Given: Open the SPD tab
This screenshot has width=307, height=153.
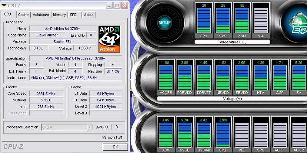Looking at the screenshot, I should tap(73, 15).
